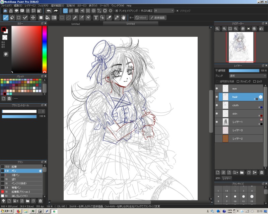Select the rectangular Select tool
Viewport: 268px width, 214px height.
62,18
